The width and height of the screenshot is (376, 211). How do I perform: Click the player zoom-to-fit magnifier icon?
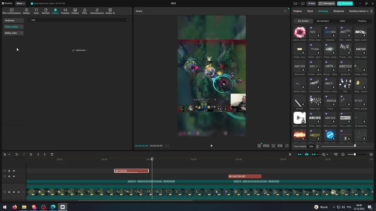(x=273, y=146)
